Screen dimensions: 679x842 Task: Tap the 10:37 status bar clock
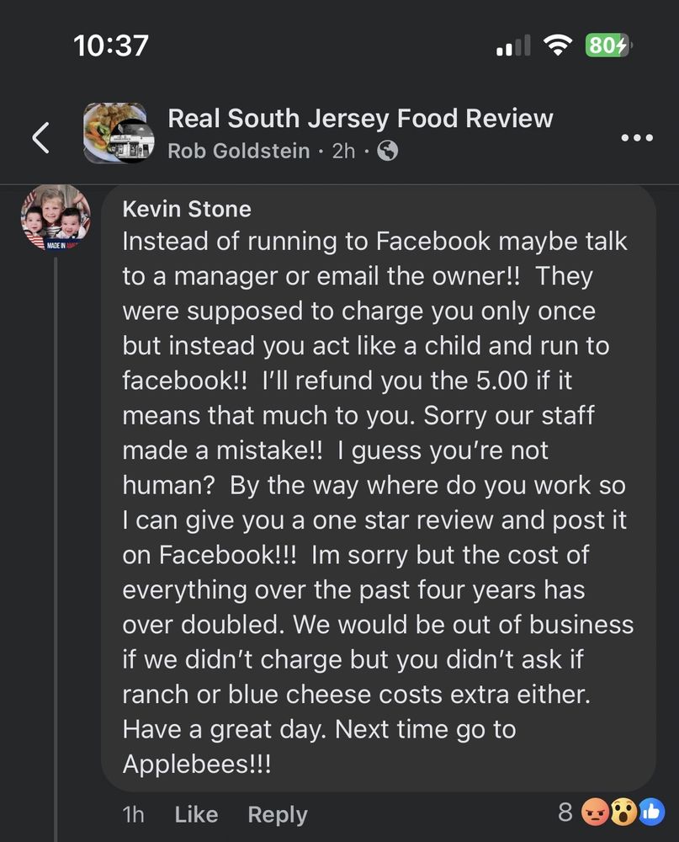coord(111,45)
